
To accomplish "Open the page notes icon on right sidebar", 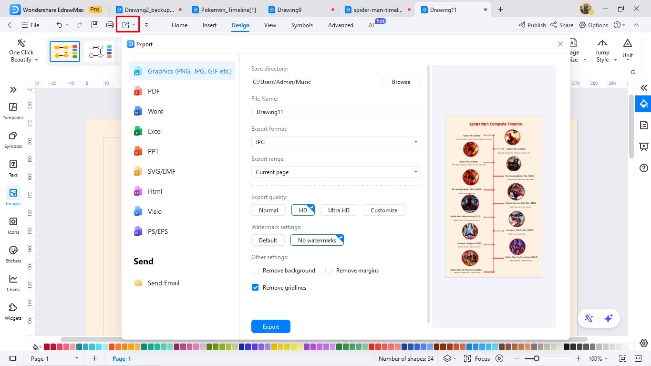I will (644, 125).
